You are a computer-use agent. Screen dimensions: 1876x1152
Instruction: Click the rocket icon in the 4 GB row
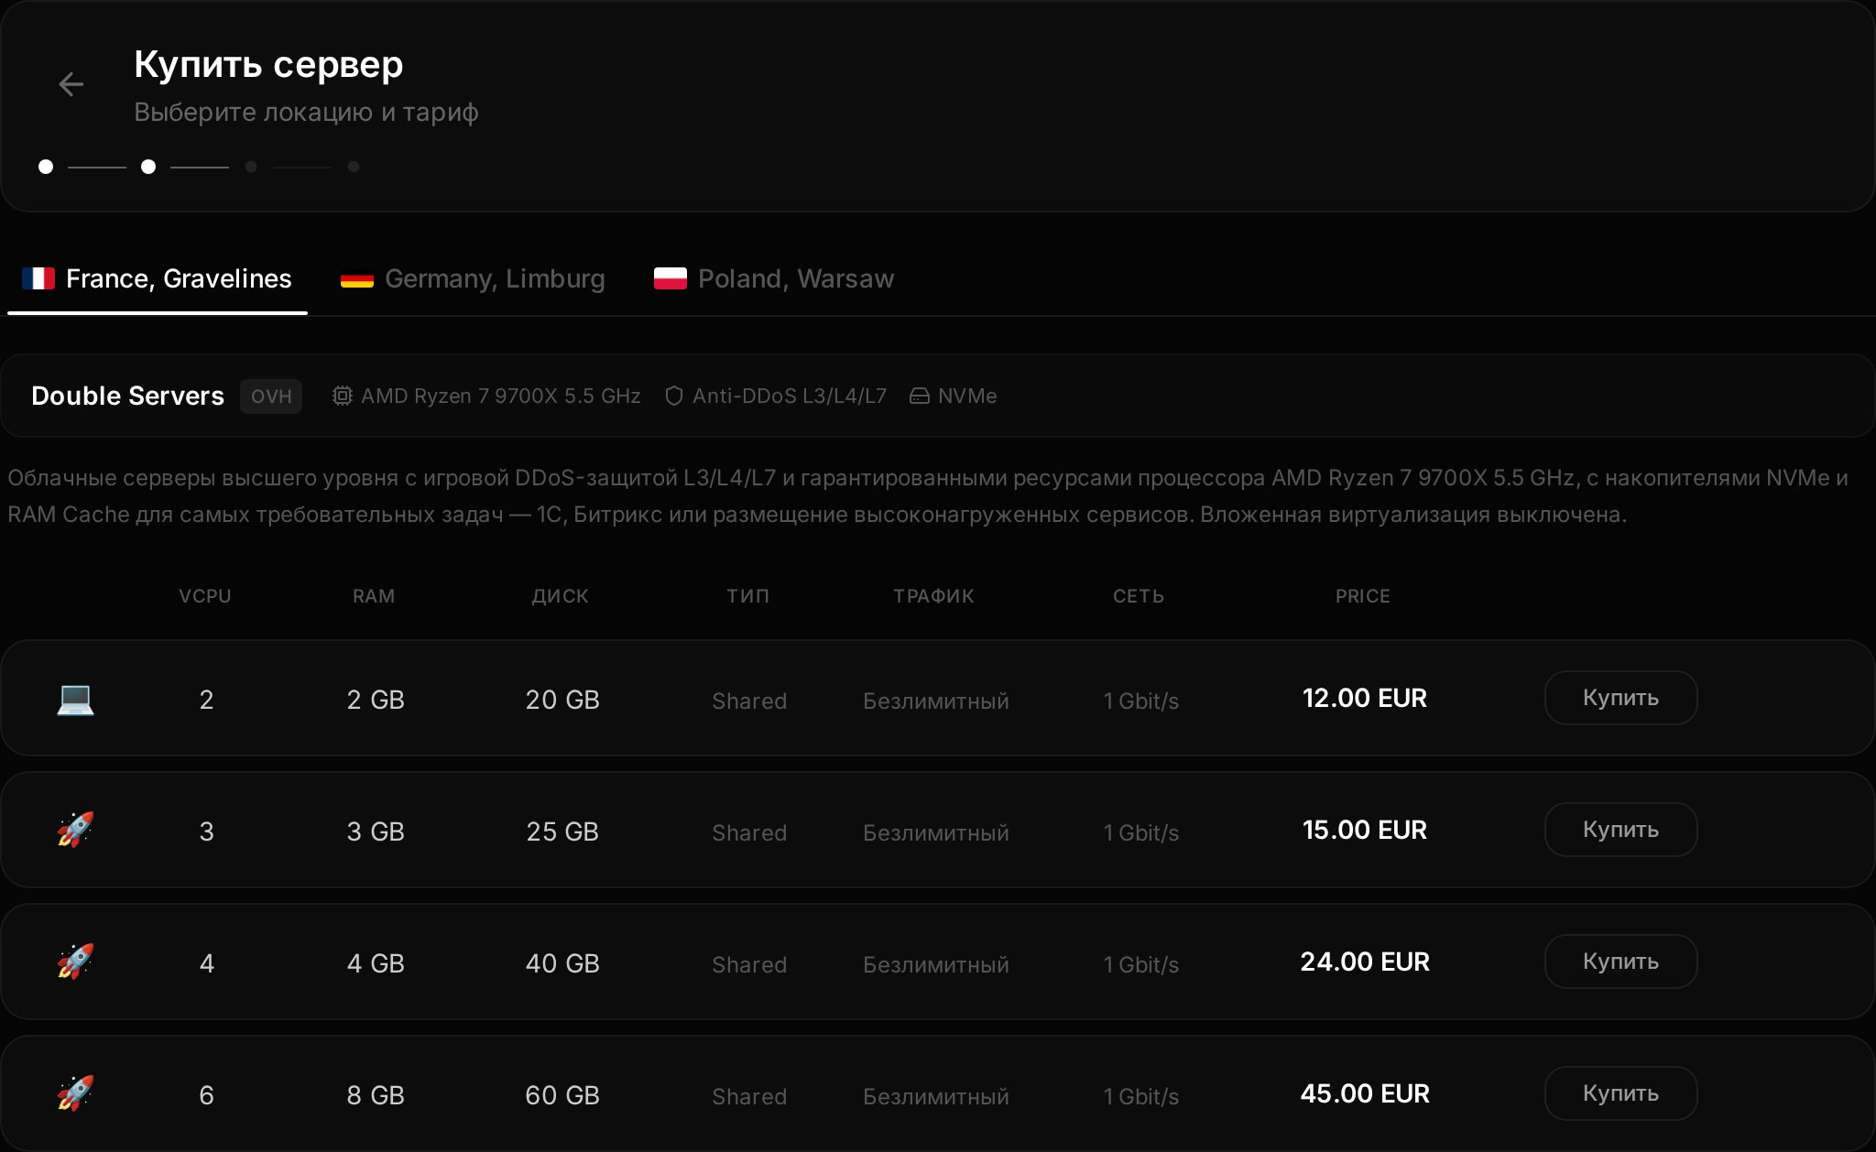75,962
